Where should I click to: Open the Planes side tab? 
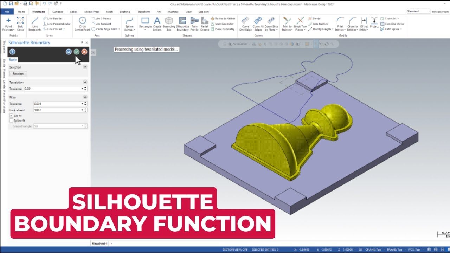[x=4, y=73]
